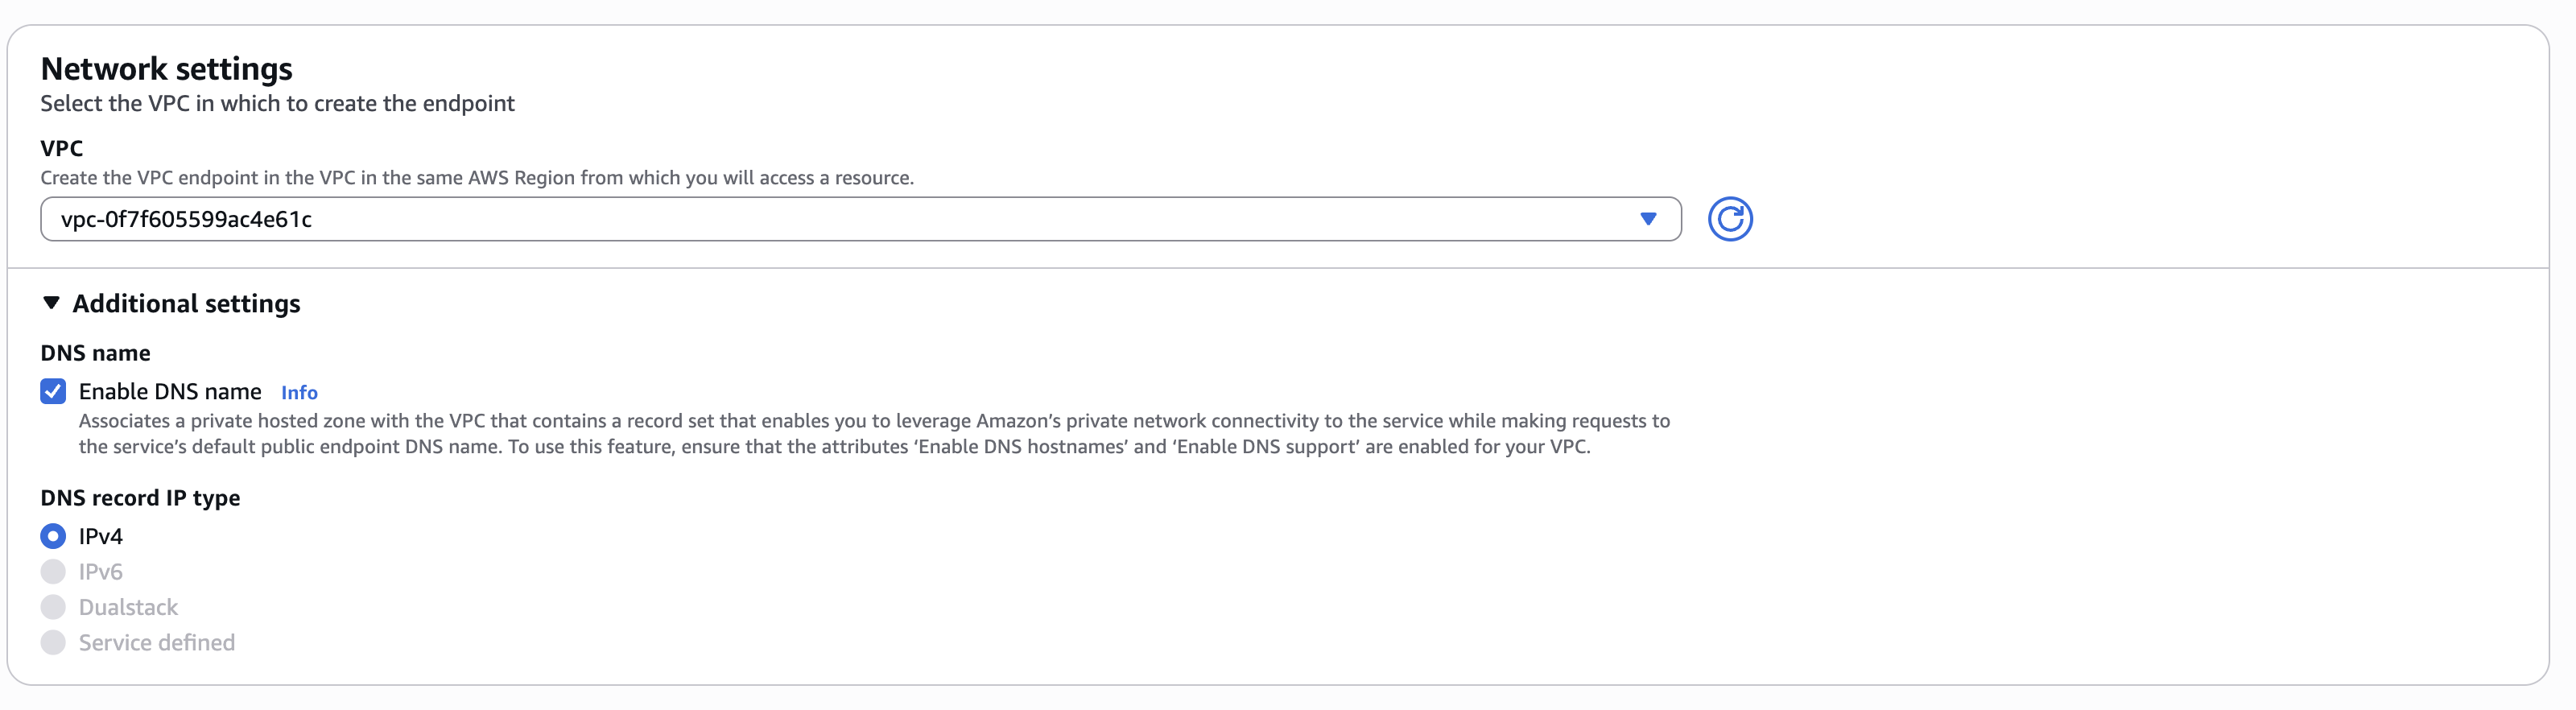Click the VPC selection field vpc-0f7f605599ac4e61c
The width and height of the screenshot is (2576, 710).
pos(860,219)
